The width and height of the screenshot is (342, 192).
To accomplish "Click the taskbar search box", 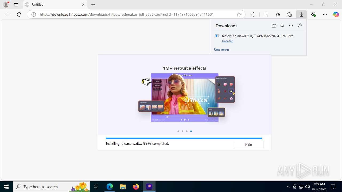I will (52, 187).
